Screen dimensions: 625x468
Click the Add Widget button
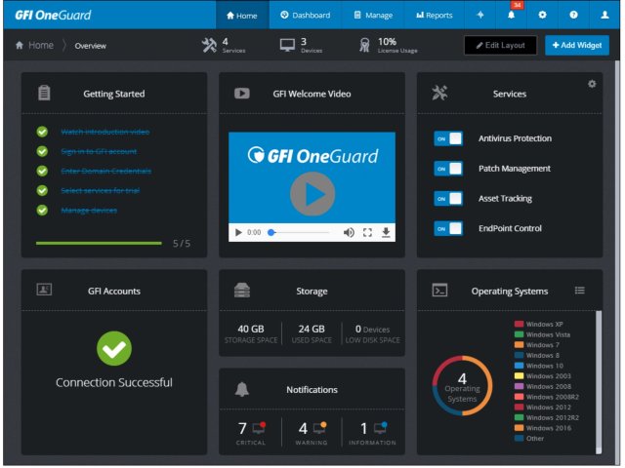577,46
